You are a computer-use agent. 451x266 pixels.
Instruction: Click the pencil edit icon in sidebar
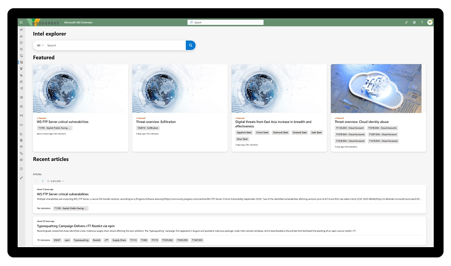tap(21, 178)
